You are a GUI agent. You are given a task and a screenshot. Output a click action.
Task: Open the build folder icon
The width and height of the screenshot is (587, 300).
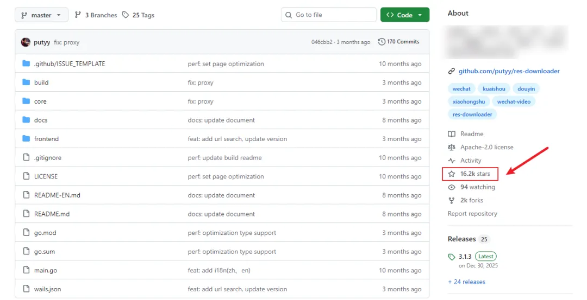point(26,82)
